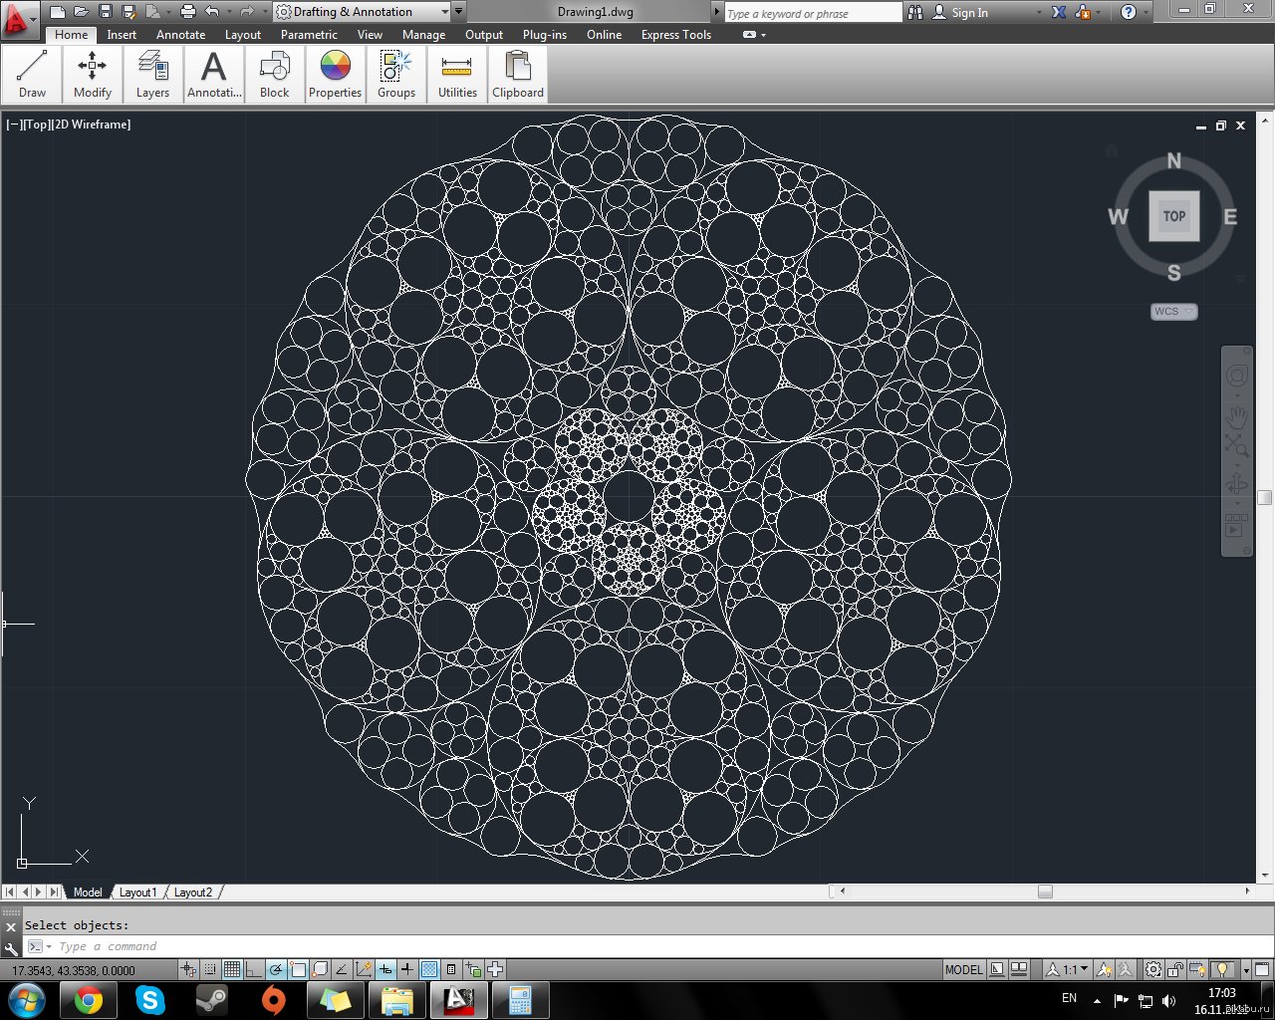Click the Sign In button
Image resolution: width=1275 pixels, height=1020 pixels.
pos(960,13)
